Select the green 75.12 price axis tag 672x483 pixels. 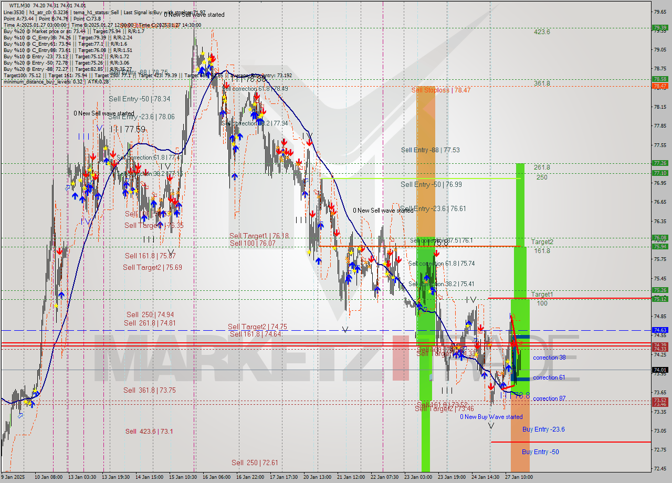click(x=660, y=299)
